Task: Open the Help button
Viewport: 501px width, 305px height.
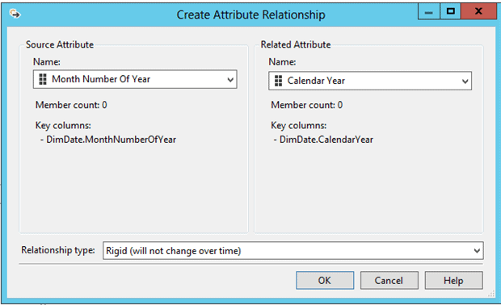Action: 453,281
